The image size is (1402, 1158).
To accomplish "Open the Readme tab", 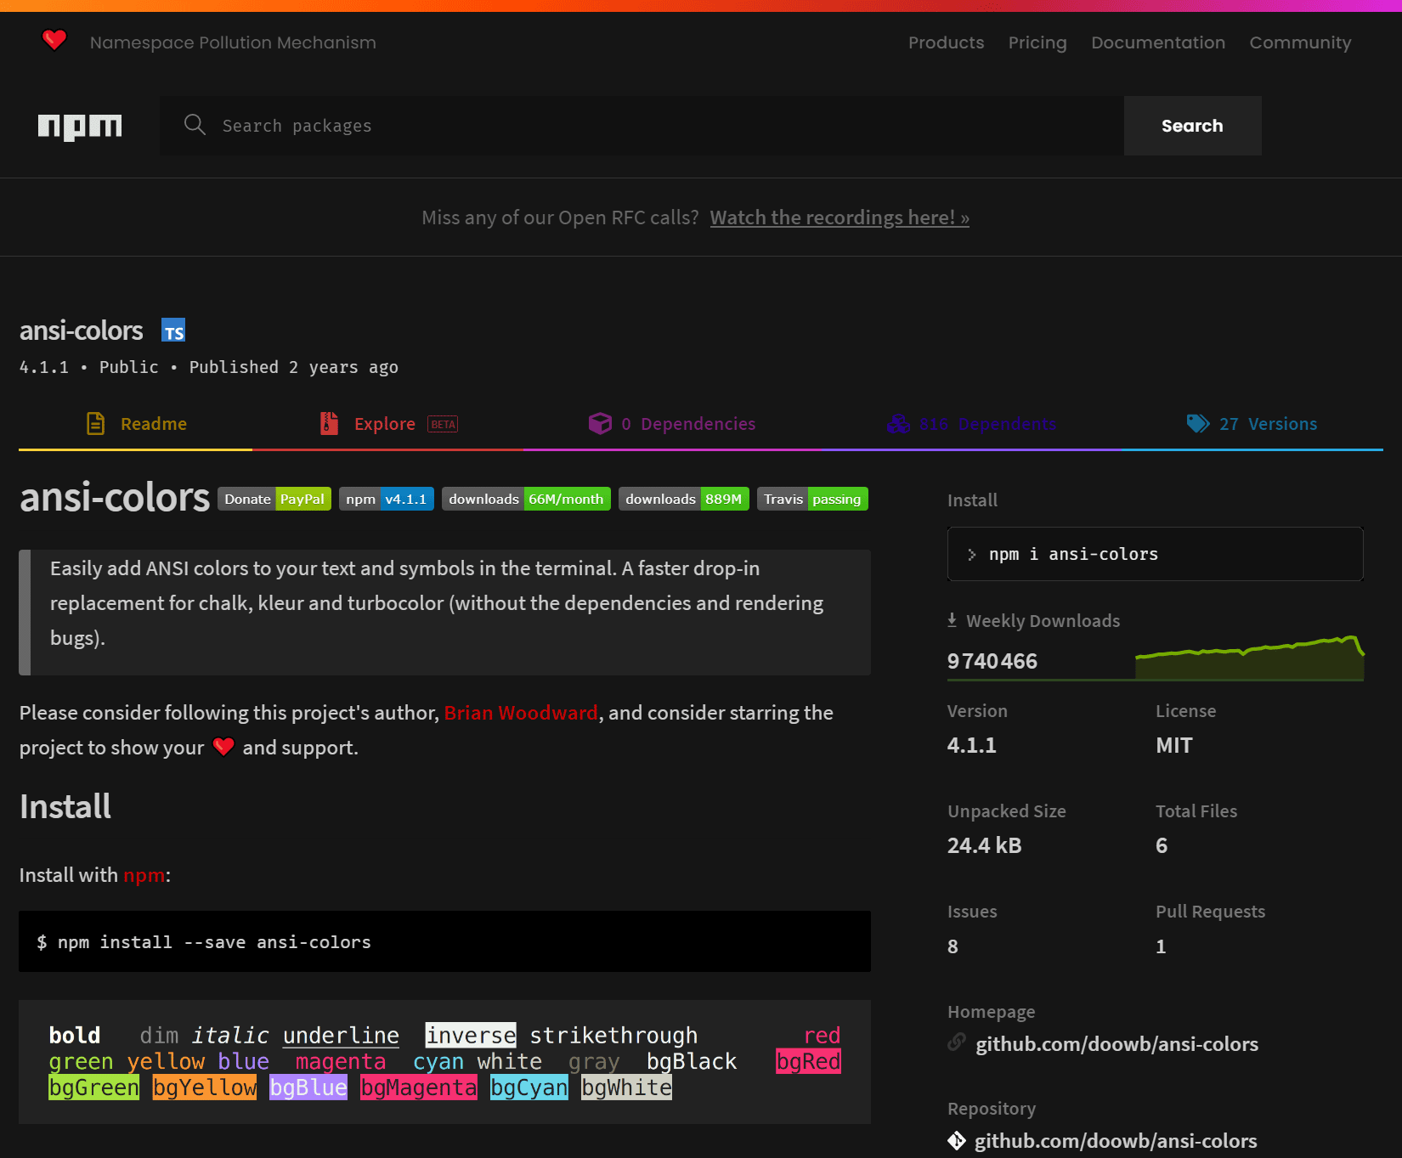I will tap(136, 424).
